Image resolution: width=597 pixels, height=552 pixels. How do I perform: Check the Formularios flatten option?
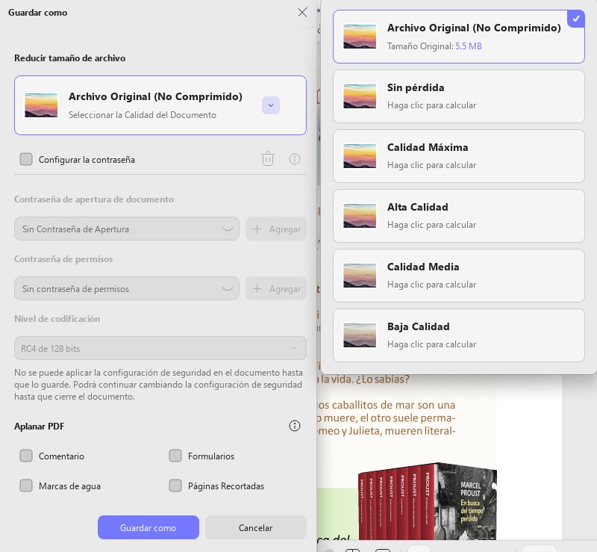[x=175, y=456]
